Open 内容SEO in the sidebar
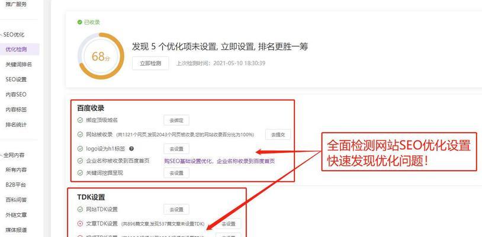The width and height of the screenshot is (482, 237). point(16,95)
